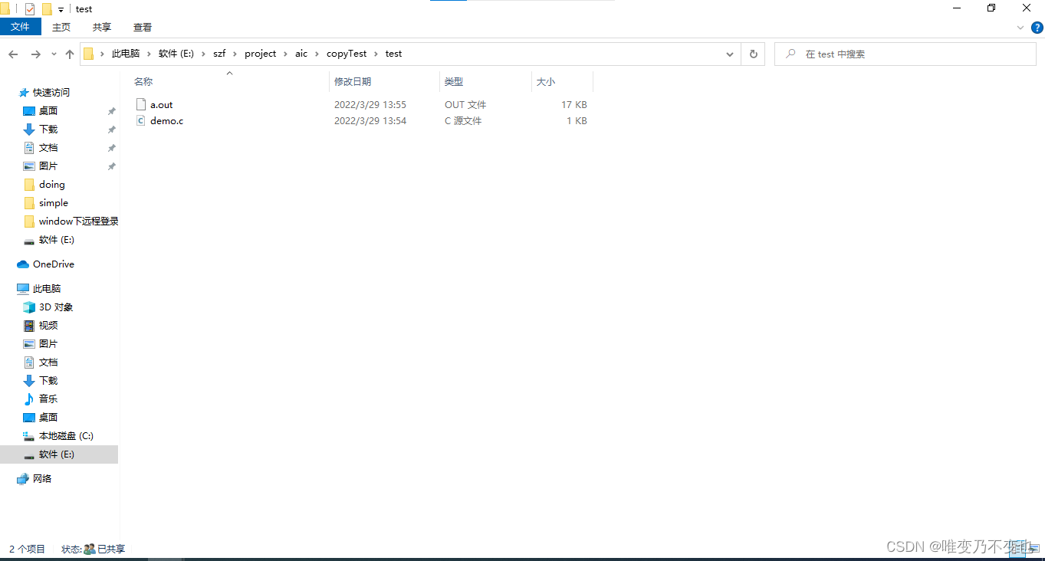Refresh the current folder
1045x561 pixels.
click(754, 54)
